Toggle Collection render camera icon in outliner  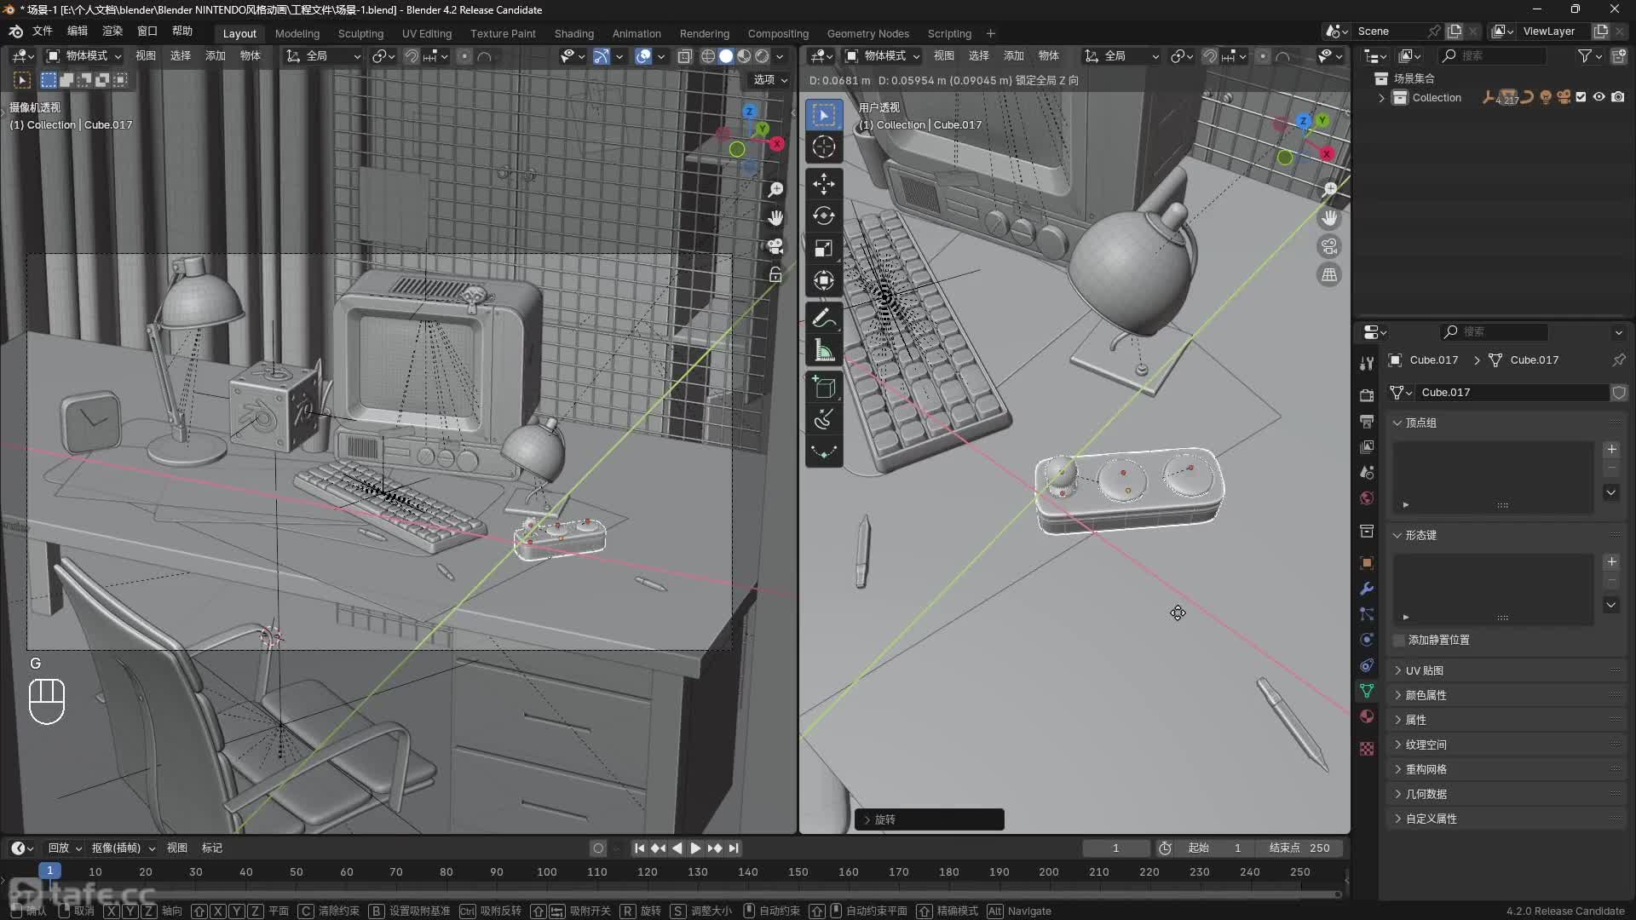click(1617, 97)
